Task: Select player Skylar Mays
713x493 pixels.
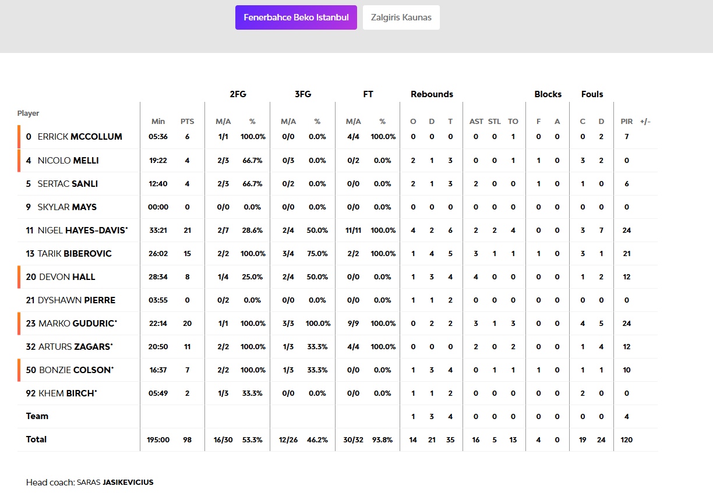Action: [x=67, y=207]
